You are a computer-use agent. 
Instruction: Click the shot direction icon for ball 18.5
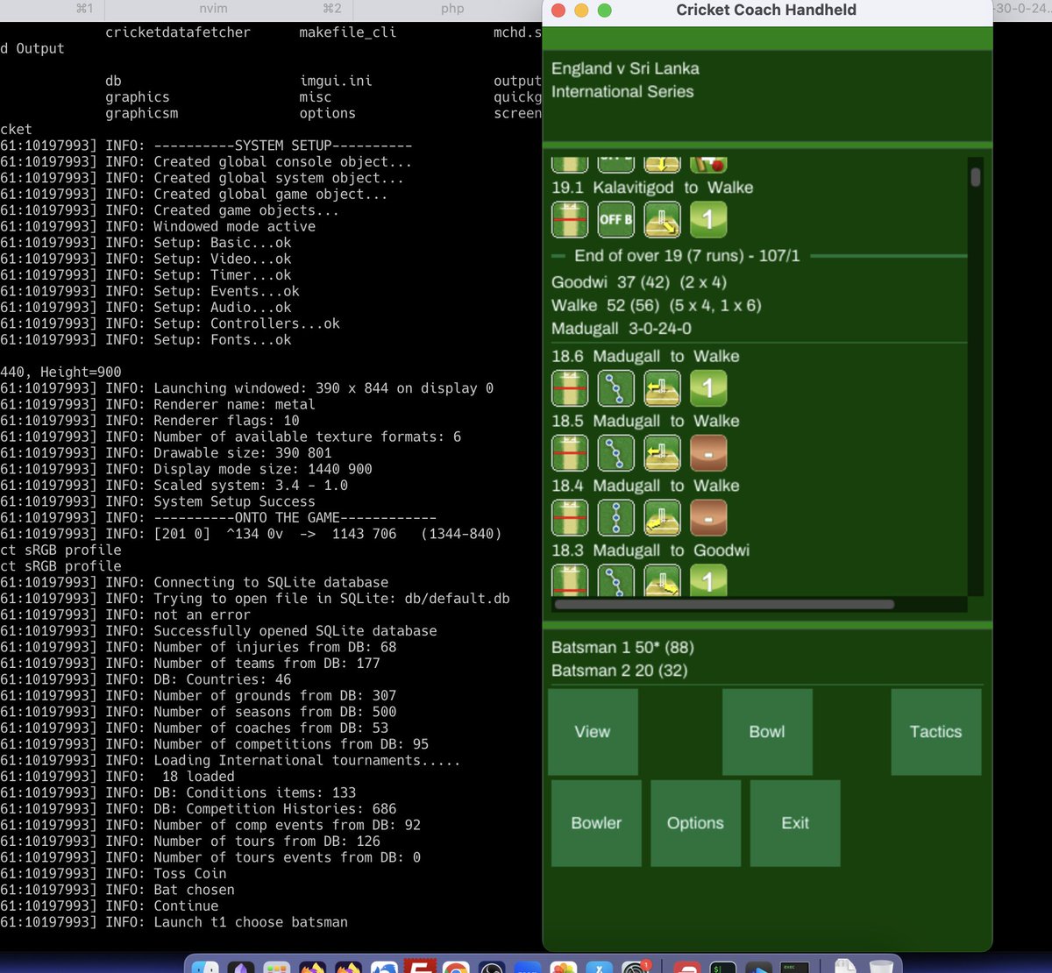point(662,453)
